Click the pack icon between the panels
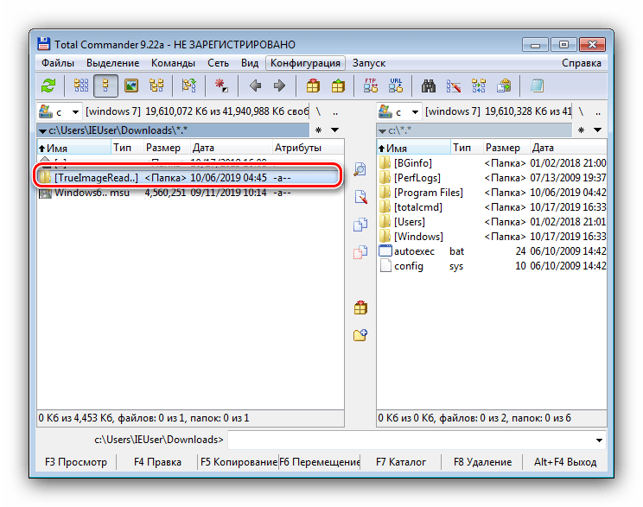The image size is (643, 507). click(x=360, y=307)
